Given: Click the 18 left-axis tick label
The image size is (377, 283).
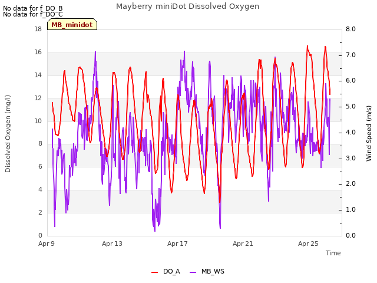Looking at the screenshot, I should pos(38,29).
